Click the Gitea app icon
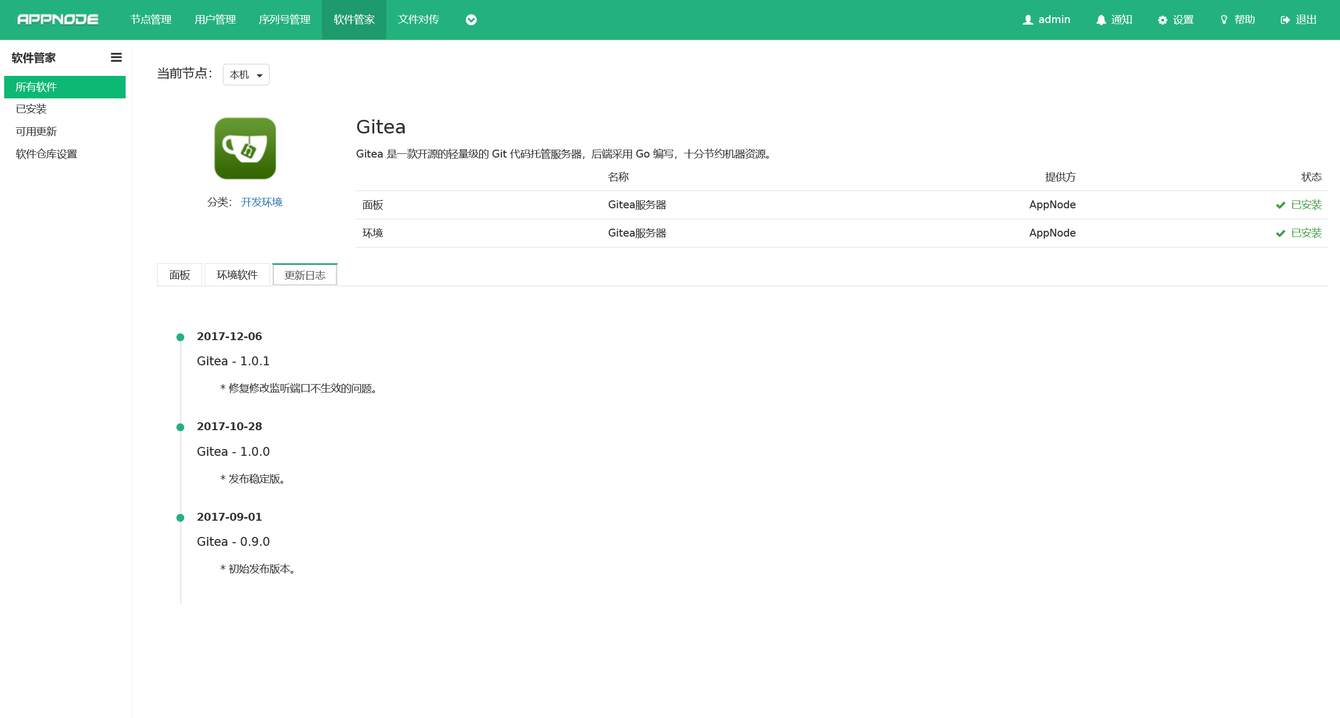This screenshot has height=718, width=1340. coord(245,148)
